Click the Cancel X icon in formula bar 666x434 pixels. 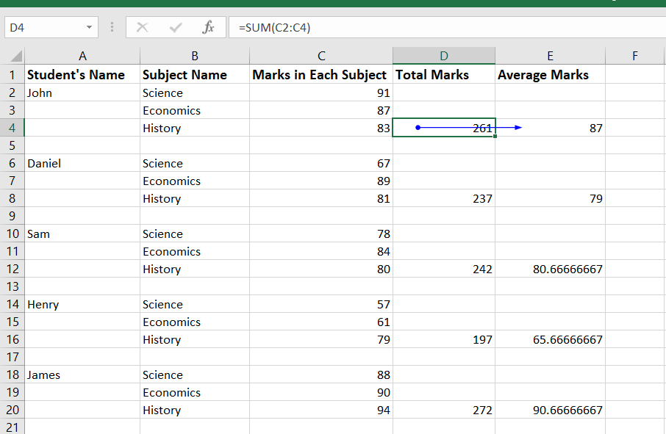143,27
